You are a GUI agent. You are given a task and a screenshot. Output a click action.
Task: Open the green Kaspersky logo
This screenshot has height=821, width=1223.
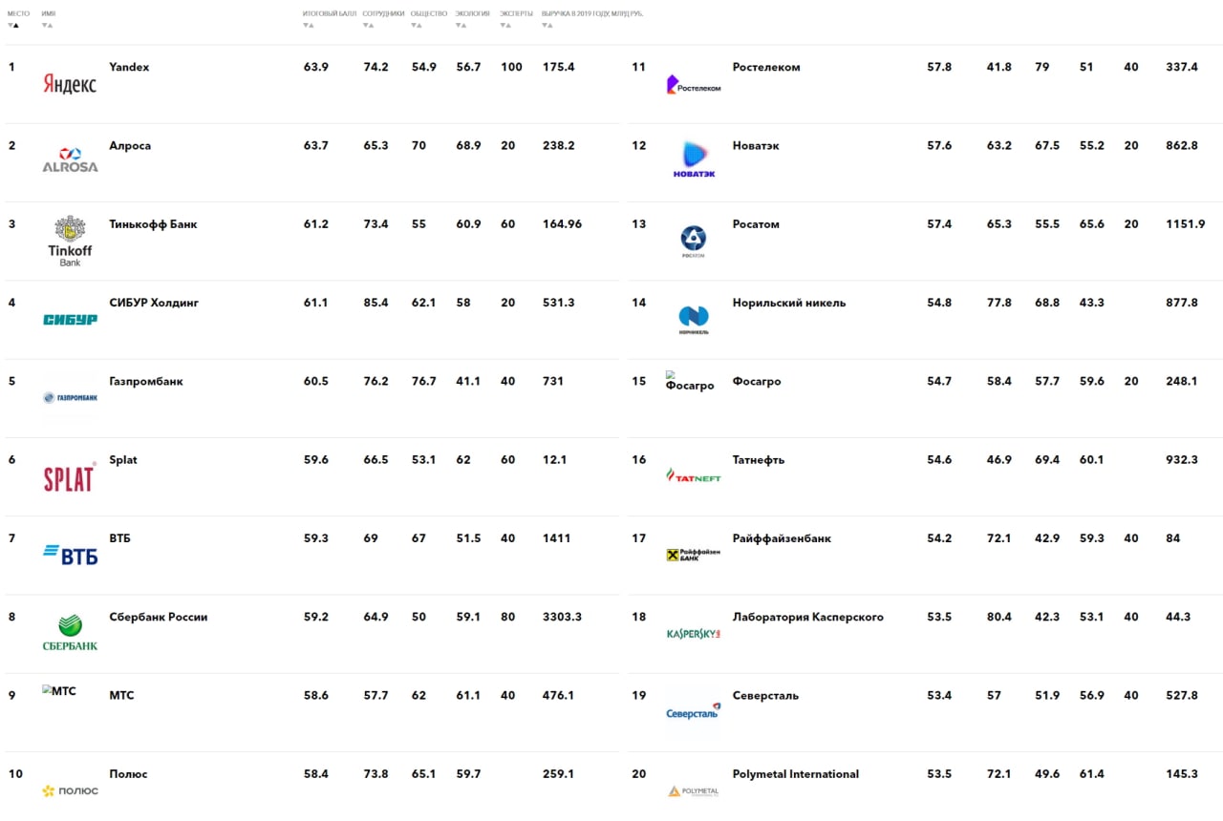coord(694,633)
